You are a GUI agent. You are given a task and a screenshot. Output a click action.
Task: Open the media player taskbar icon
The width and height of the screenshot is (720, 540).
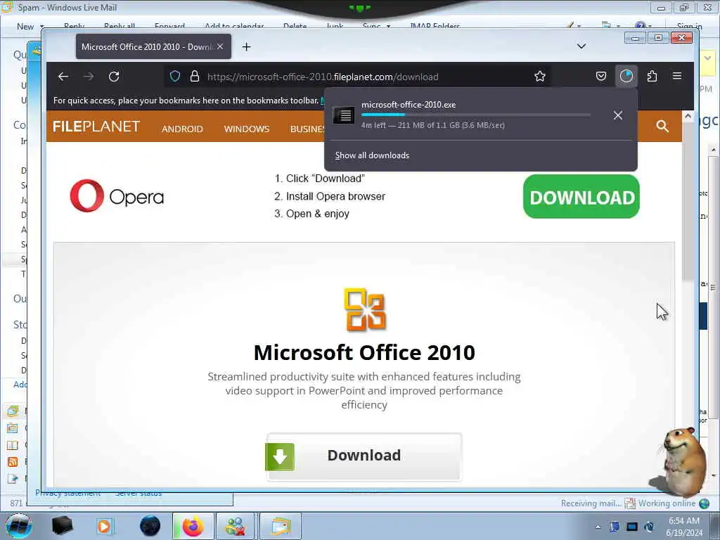(x=105, y=526)
